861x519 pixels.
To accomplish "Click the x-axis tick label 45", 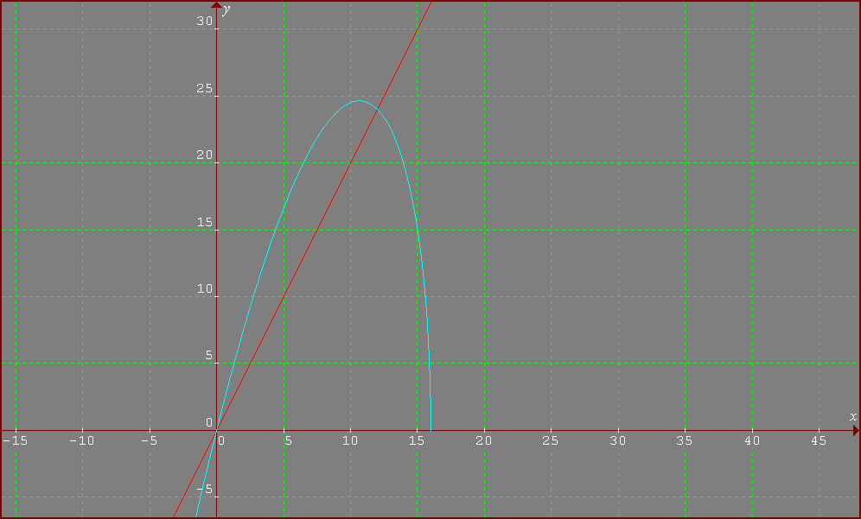I will (819, 441).
